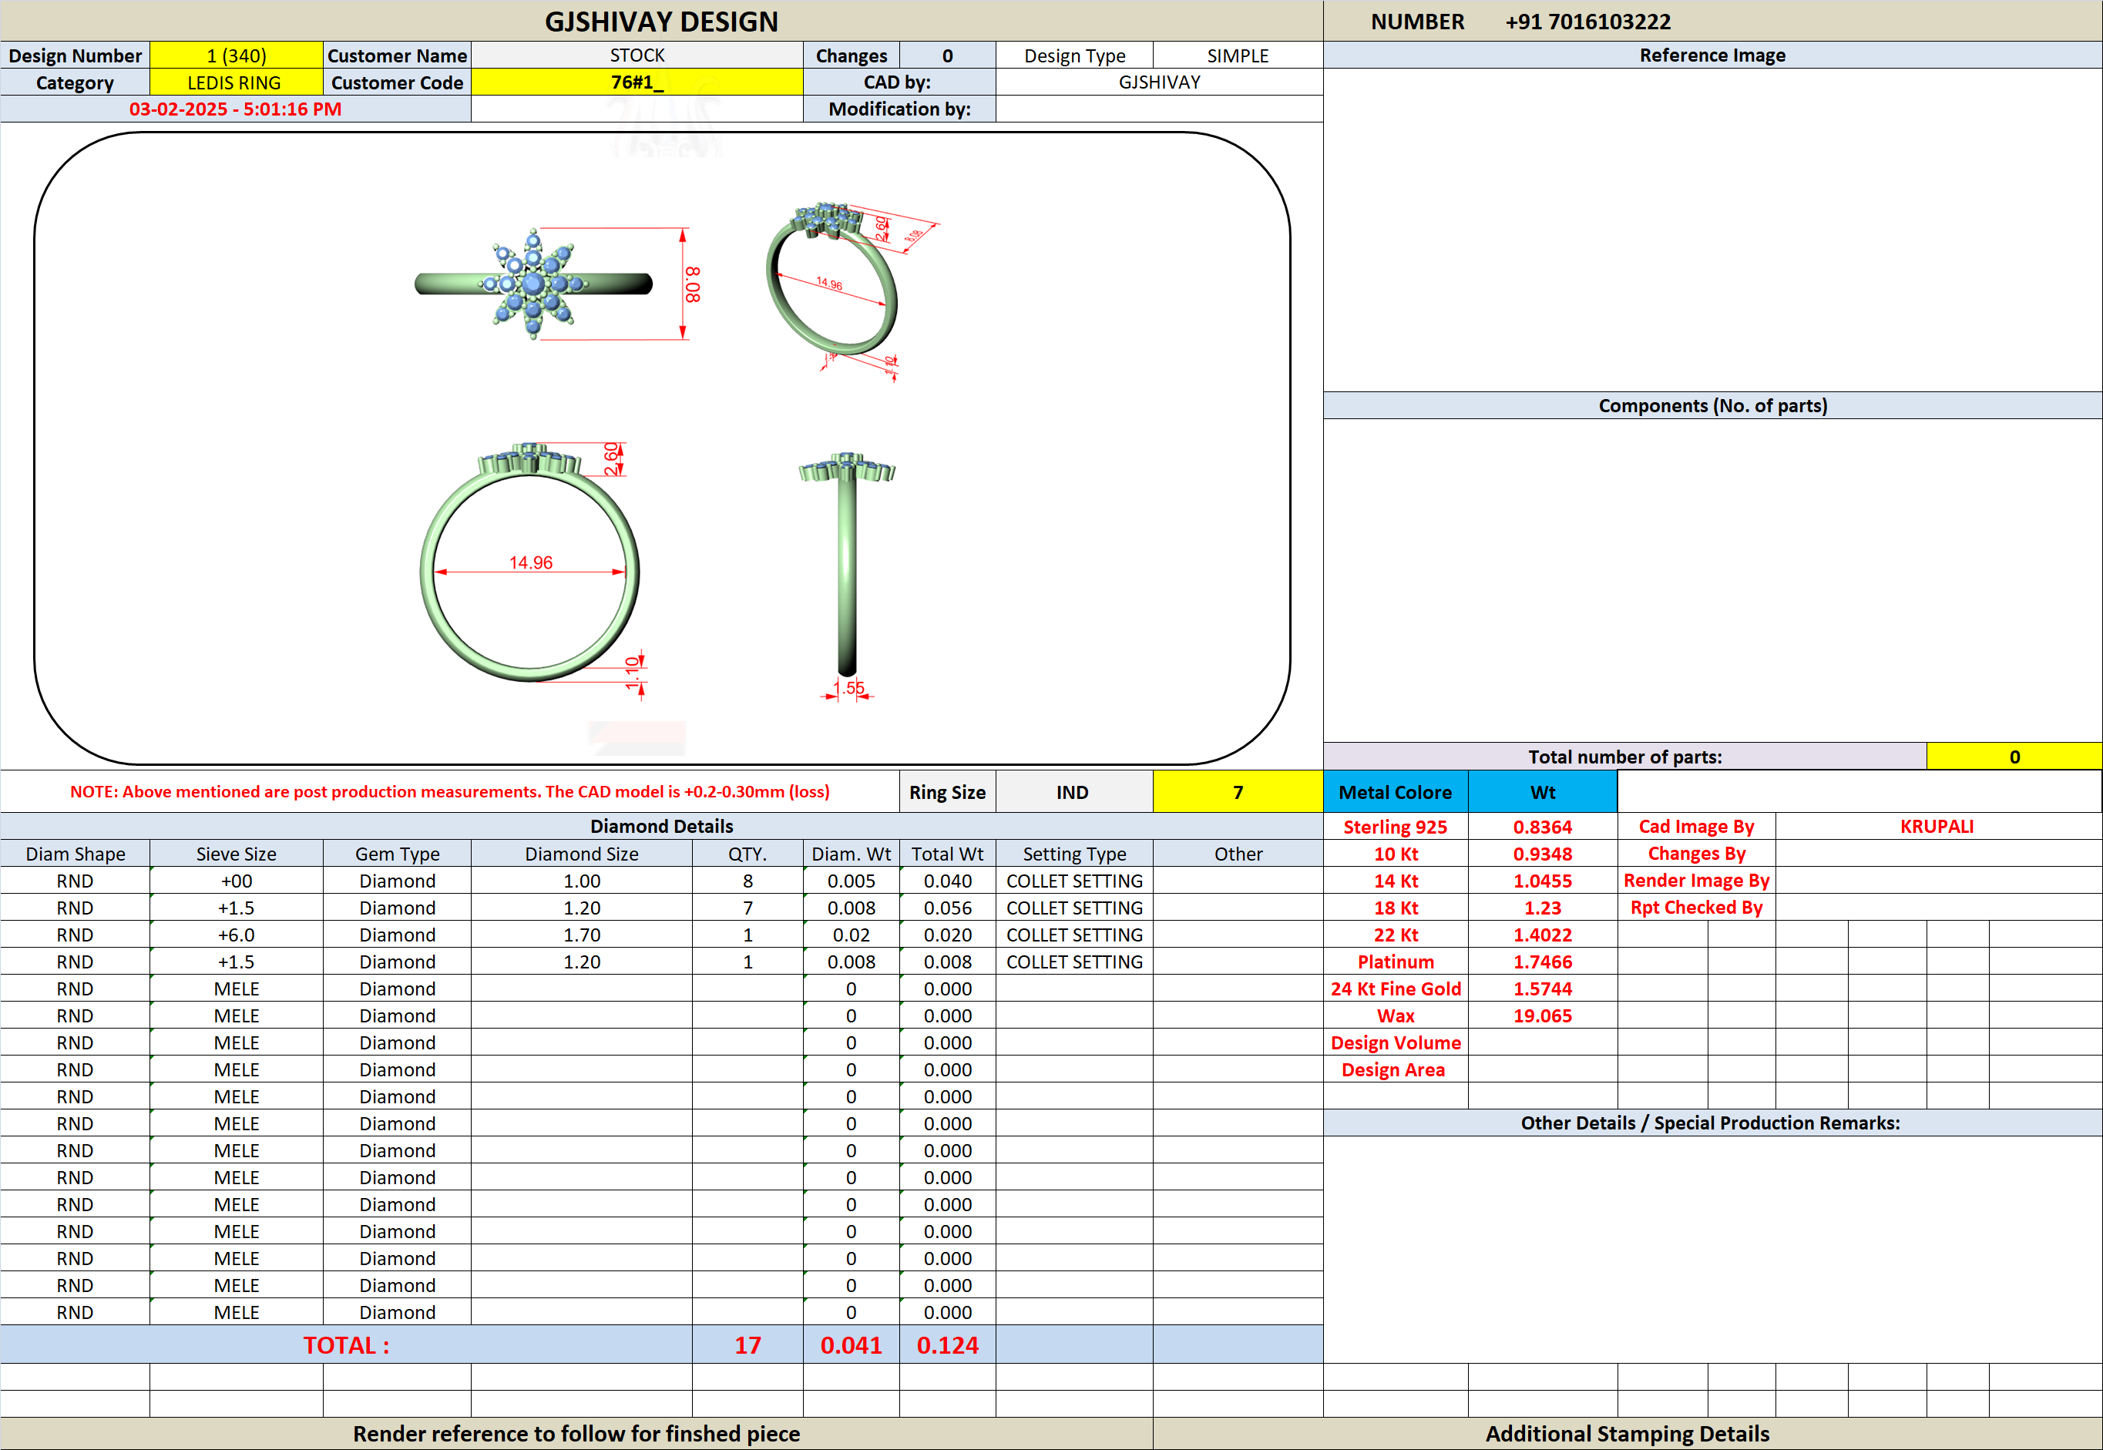Select 22 Kt weight 1.4022
Viewport: 2103px width, 1450px height.
coord(1543,935)
